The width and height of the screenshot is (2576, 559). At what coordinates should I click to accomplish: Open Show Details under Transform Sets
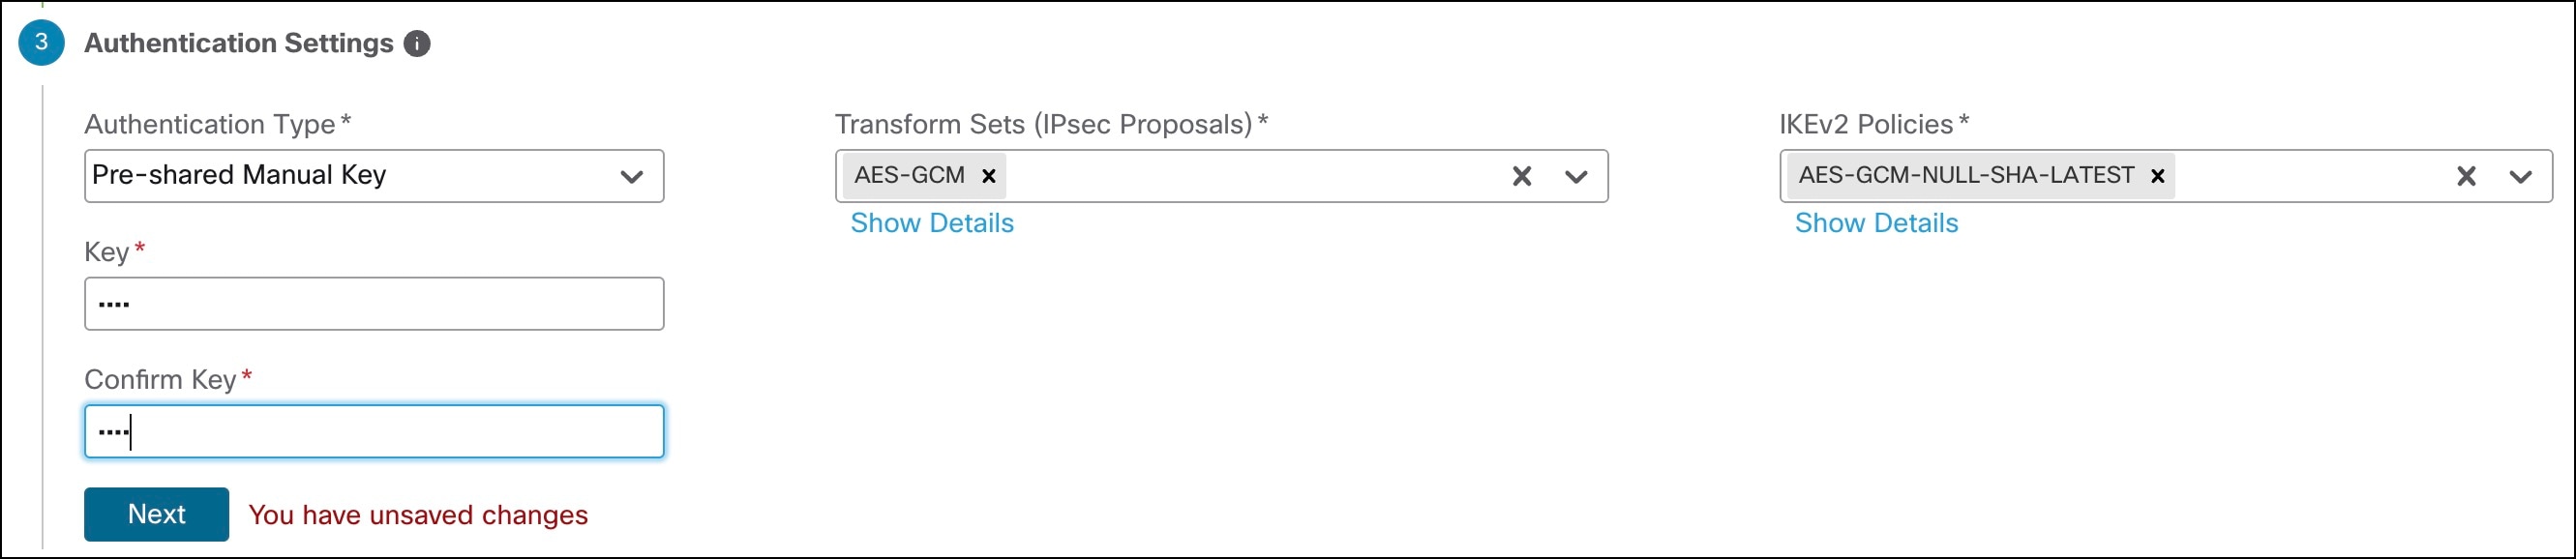point(932,223)
